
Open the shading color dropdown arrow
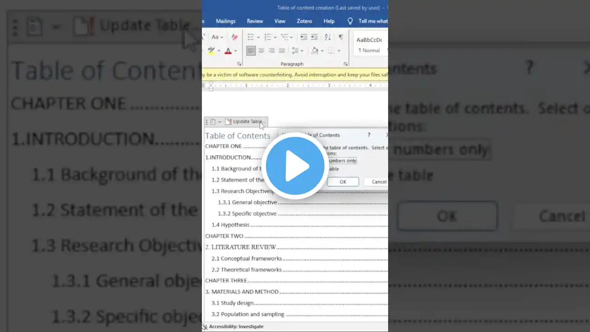(x=322, y=51)
